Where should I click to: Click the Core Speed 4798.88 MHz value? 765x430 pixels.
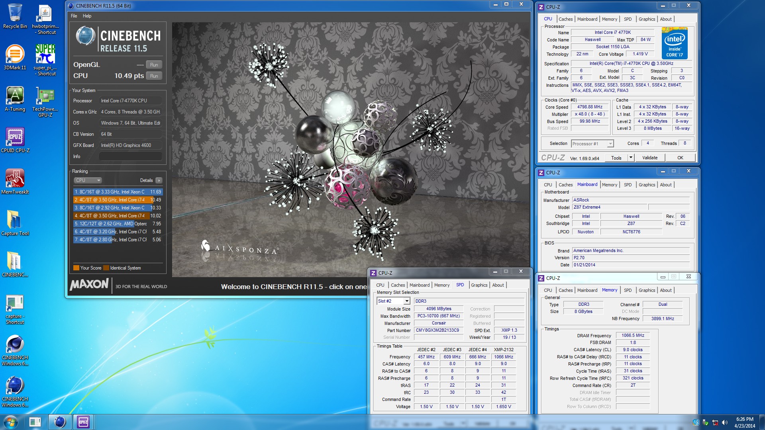click(590, 107)
